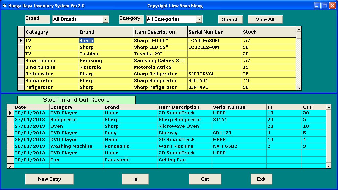Click the Search button
This screenshot has height=190, width=338.
point(230,19)
